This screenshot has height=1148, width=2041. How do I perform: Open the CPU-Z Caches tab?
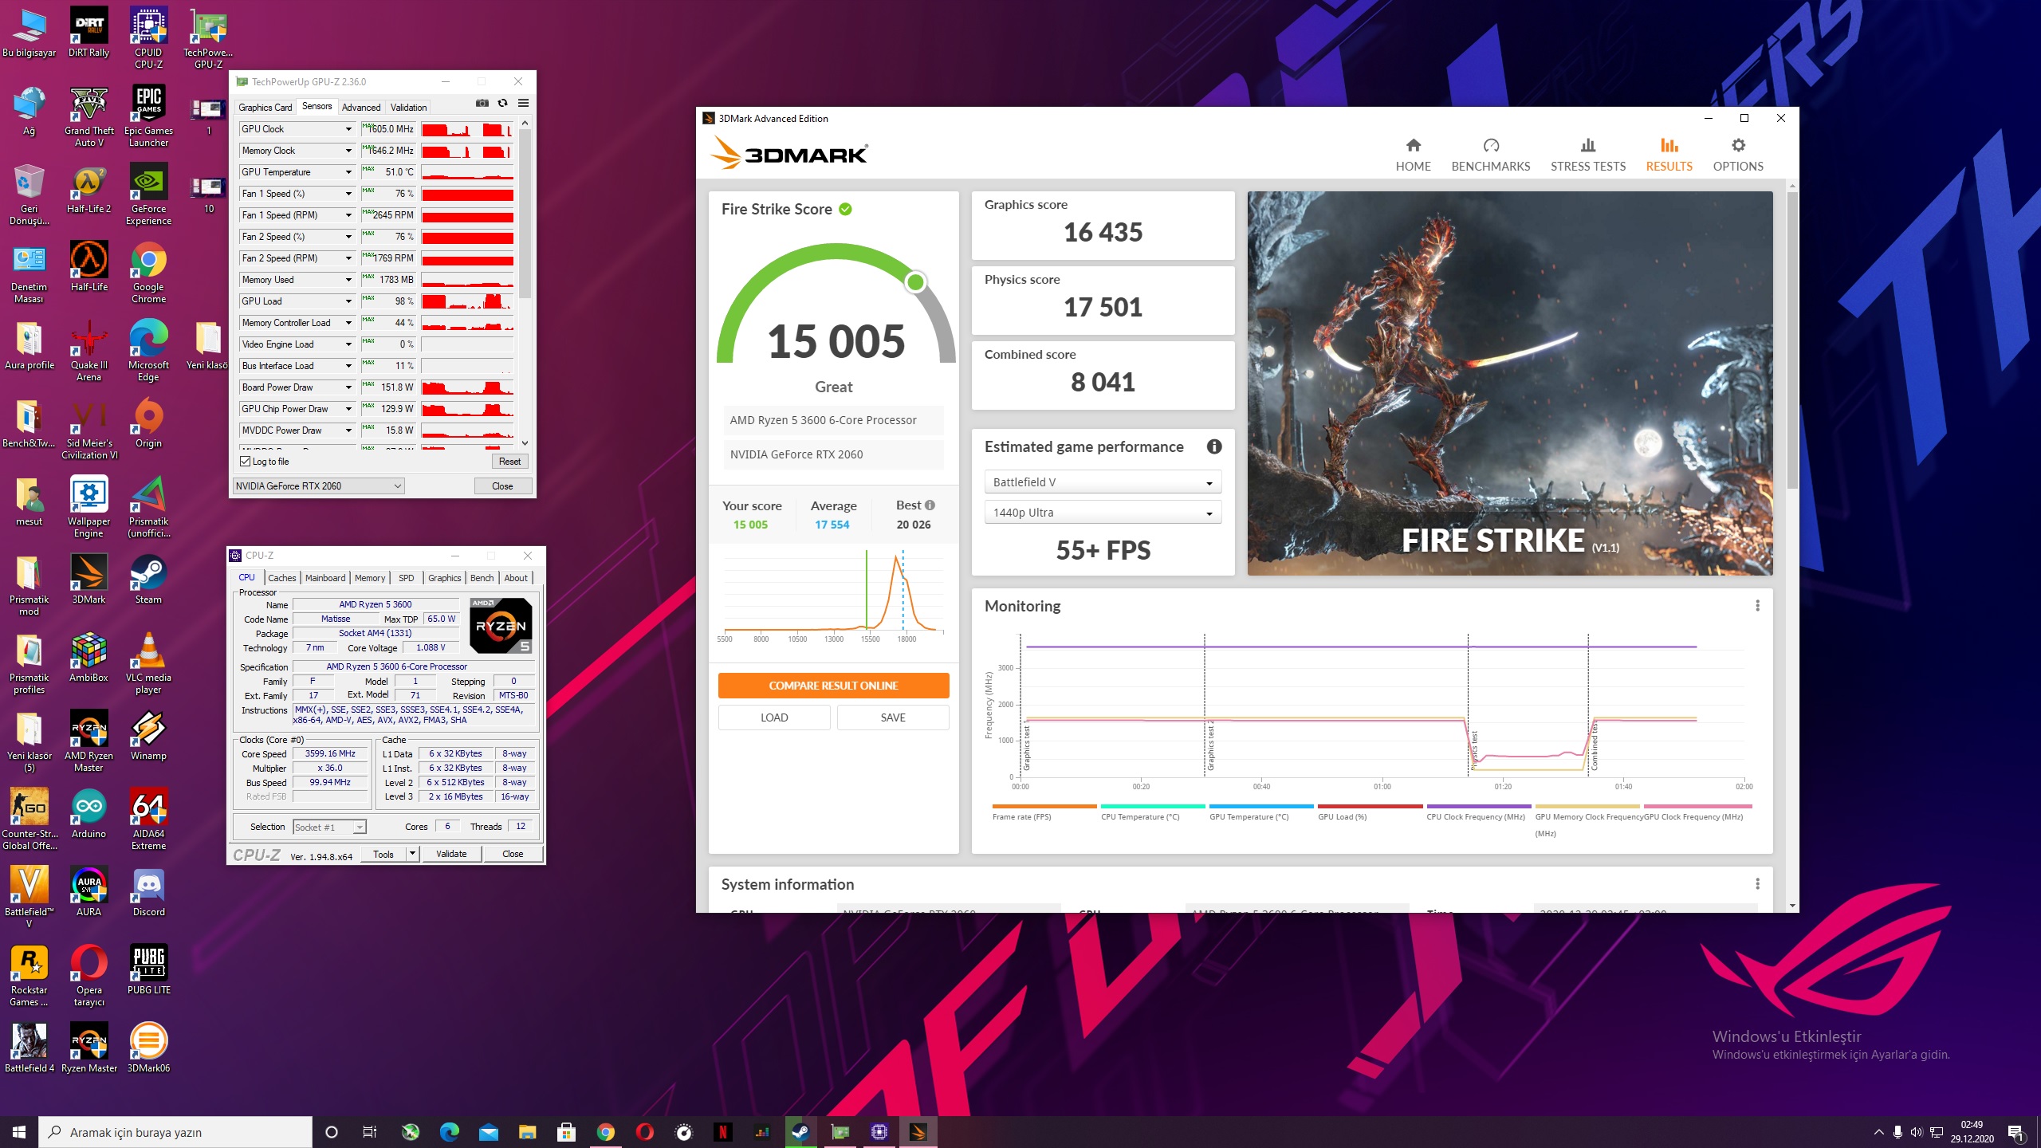[281, 578]
